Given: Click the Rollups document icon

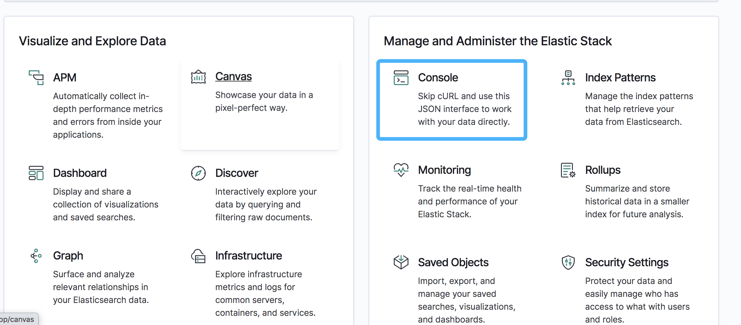Looking at the screenshot, I should (x=568, y=170).
